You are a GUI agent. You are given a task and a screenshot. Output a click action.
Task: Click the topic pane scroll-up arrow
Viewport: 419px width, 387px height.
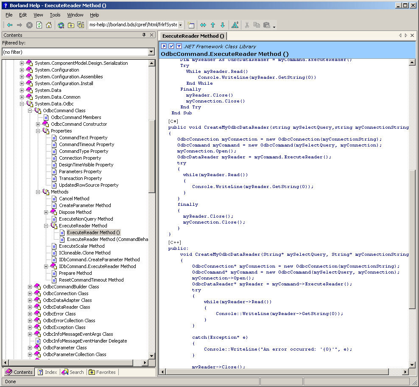pos(412,62)
